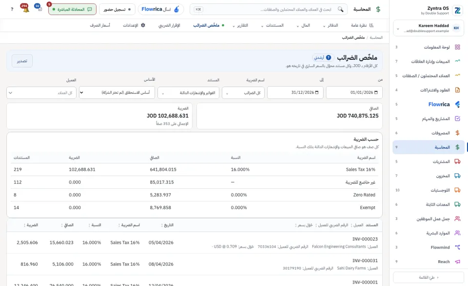Select المحاسبة (Accounting) in sidebar
This screenshot has height=286, width=468.
pos(429,147)
